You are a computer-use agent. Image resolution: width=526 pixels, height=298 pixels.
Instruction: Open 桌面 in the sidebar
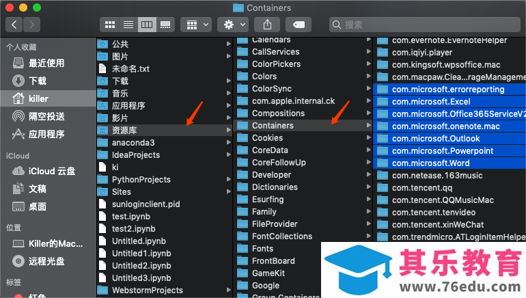point(49,206)
